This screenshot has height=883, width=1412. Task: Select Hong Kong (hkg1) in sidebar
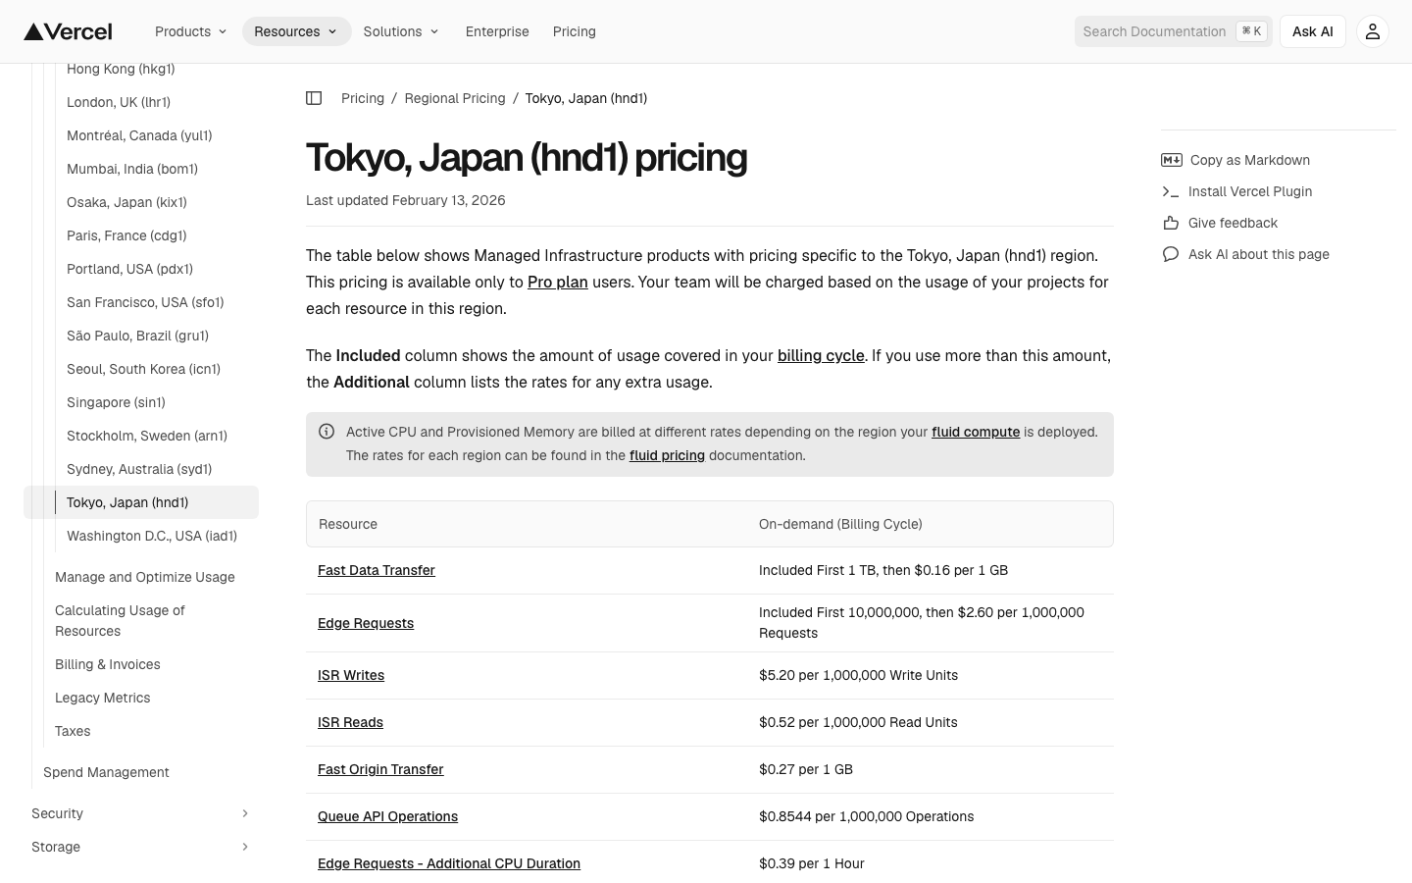pyautogui.click(x=121, y=69)
